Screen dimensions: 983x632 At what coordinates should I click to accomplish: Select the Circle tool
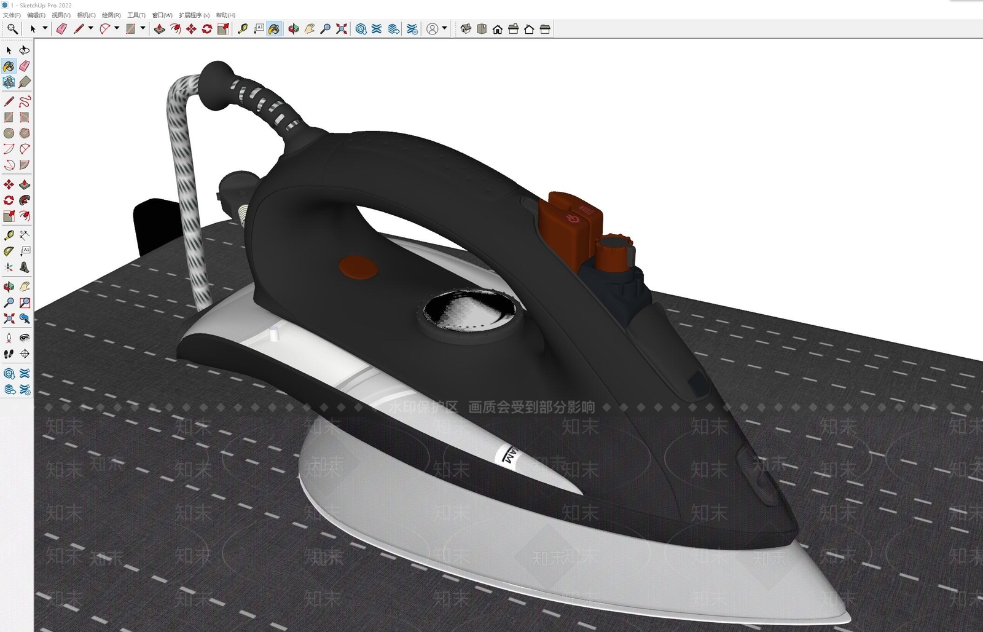point(9,133)
